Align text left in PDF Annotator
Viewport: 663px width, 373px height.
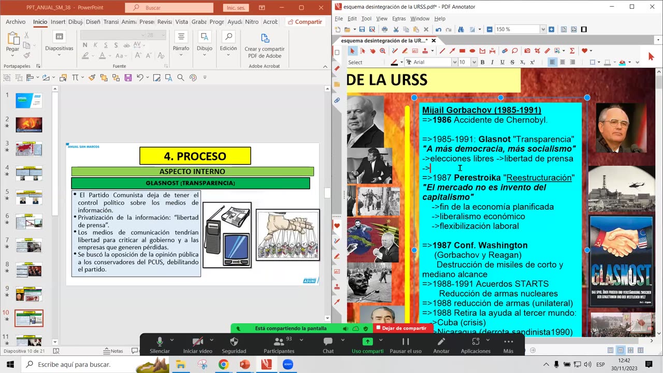pyautogui.click(x=552, y=62)
